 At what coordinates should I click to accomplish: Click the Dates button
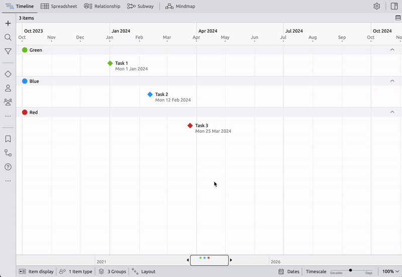[289, 271]
